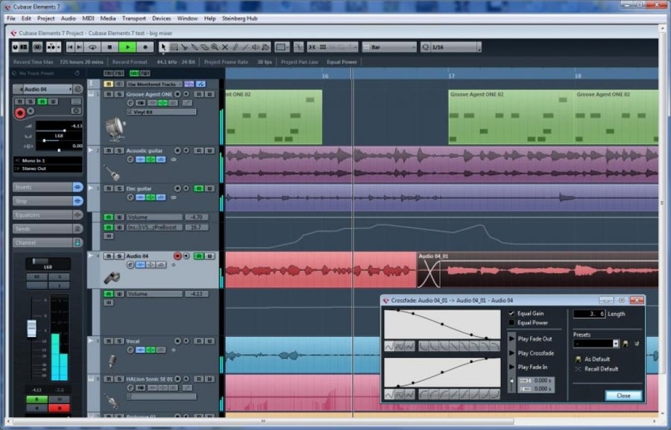Select the Object Selection arrow tool

163,47
